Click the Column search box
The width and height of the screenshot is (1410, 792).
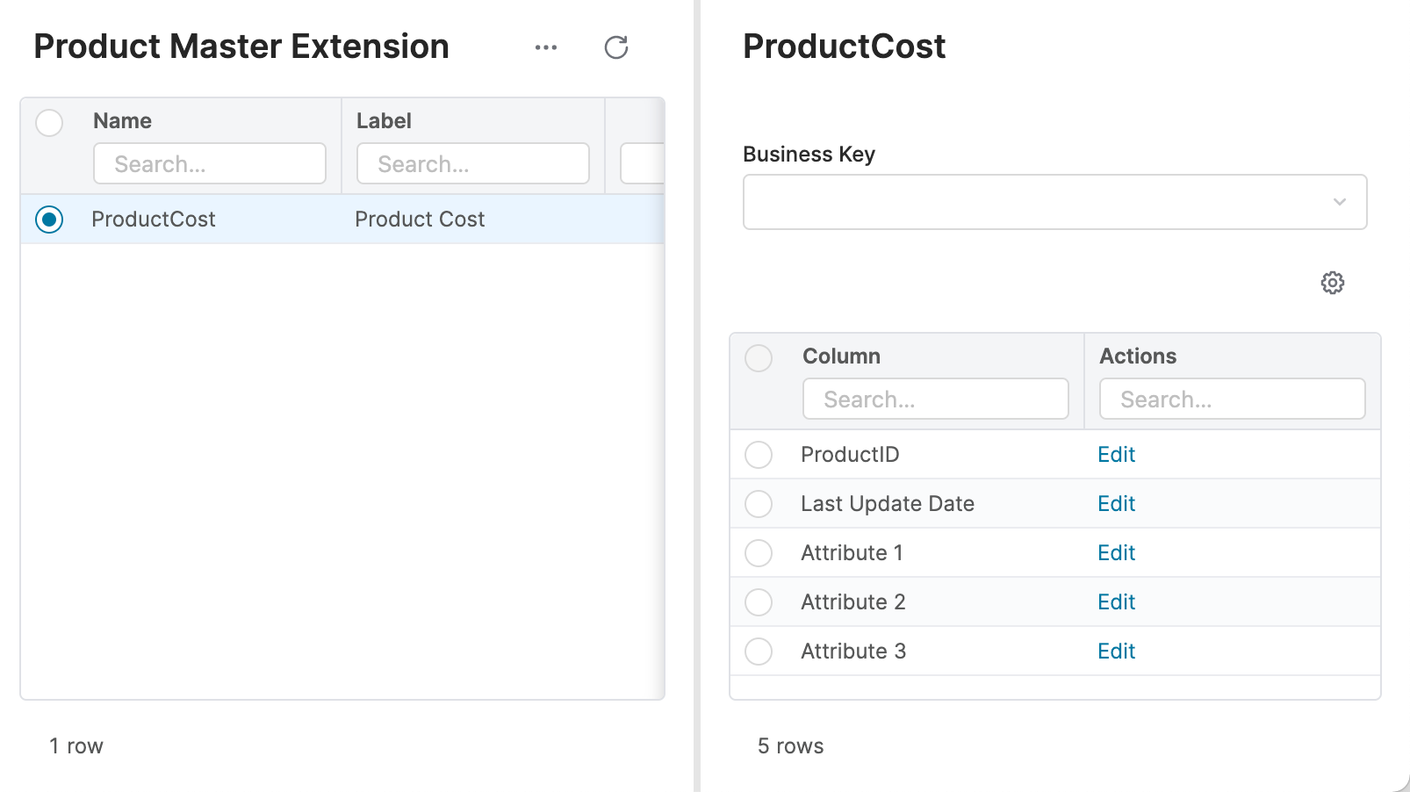(934, 399)
